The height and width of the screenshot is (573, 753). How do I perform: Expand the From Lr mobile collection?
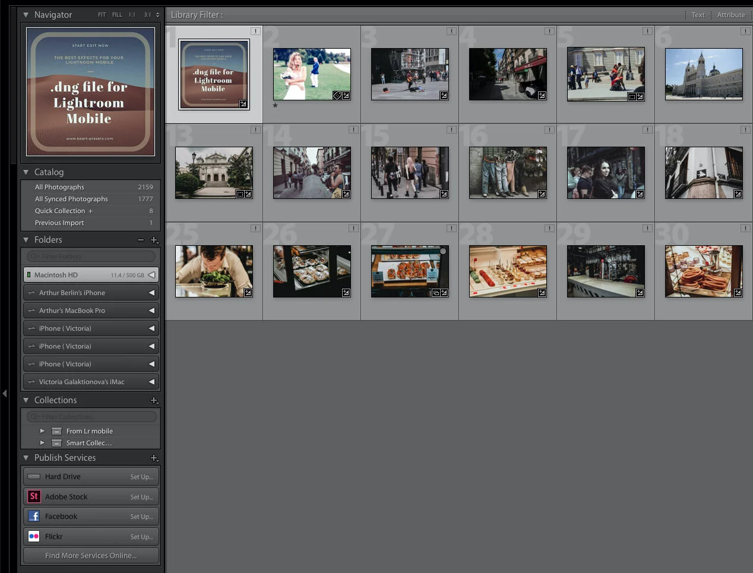click(x=42, y=431)
